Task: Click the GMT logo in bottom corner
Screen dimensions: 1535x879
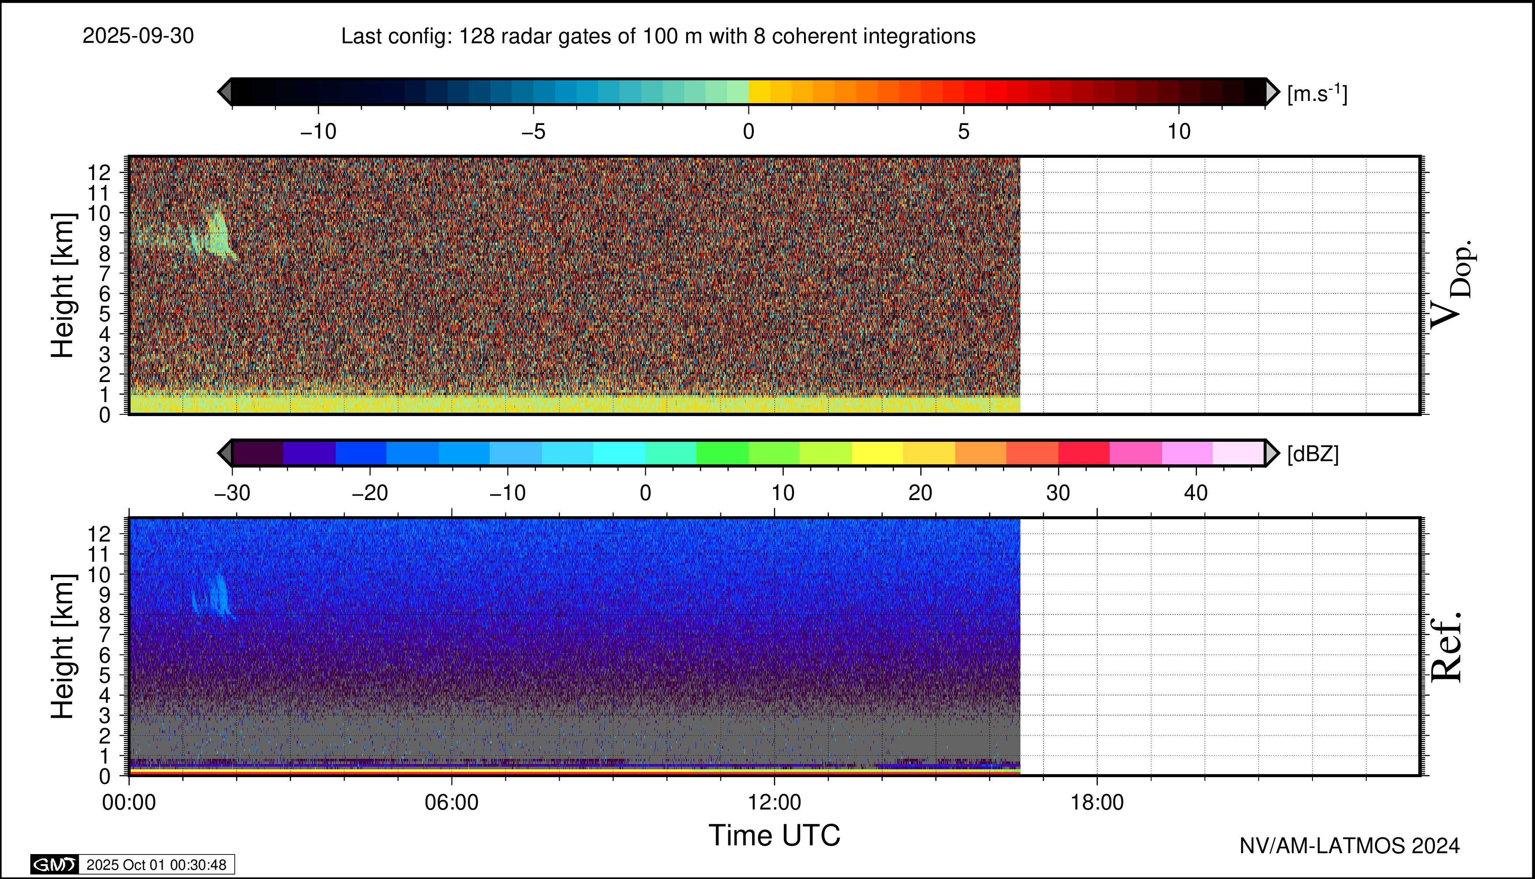Action: (54, 865)
